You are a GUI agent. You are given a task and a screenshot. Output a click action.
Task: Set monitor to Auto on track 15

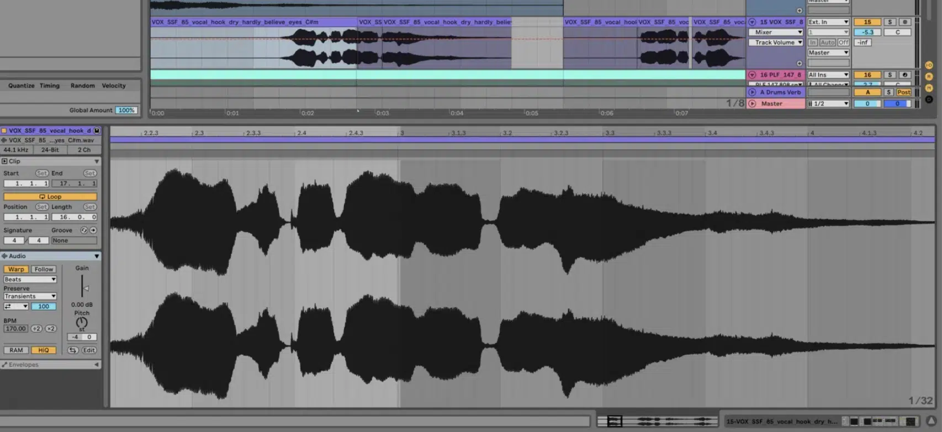(x=828, y=43)
